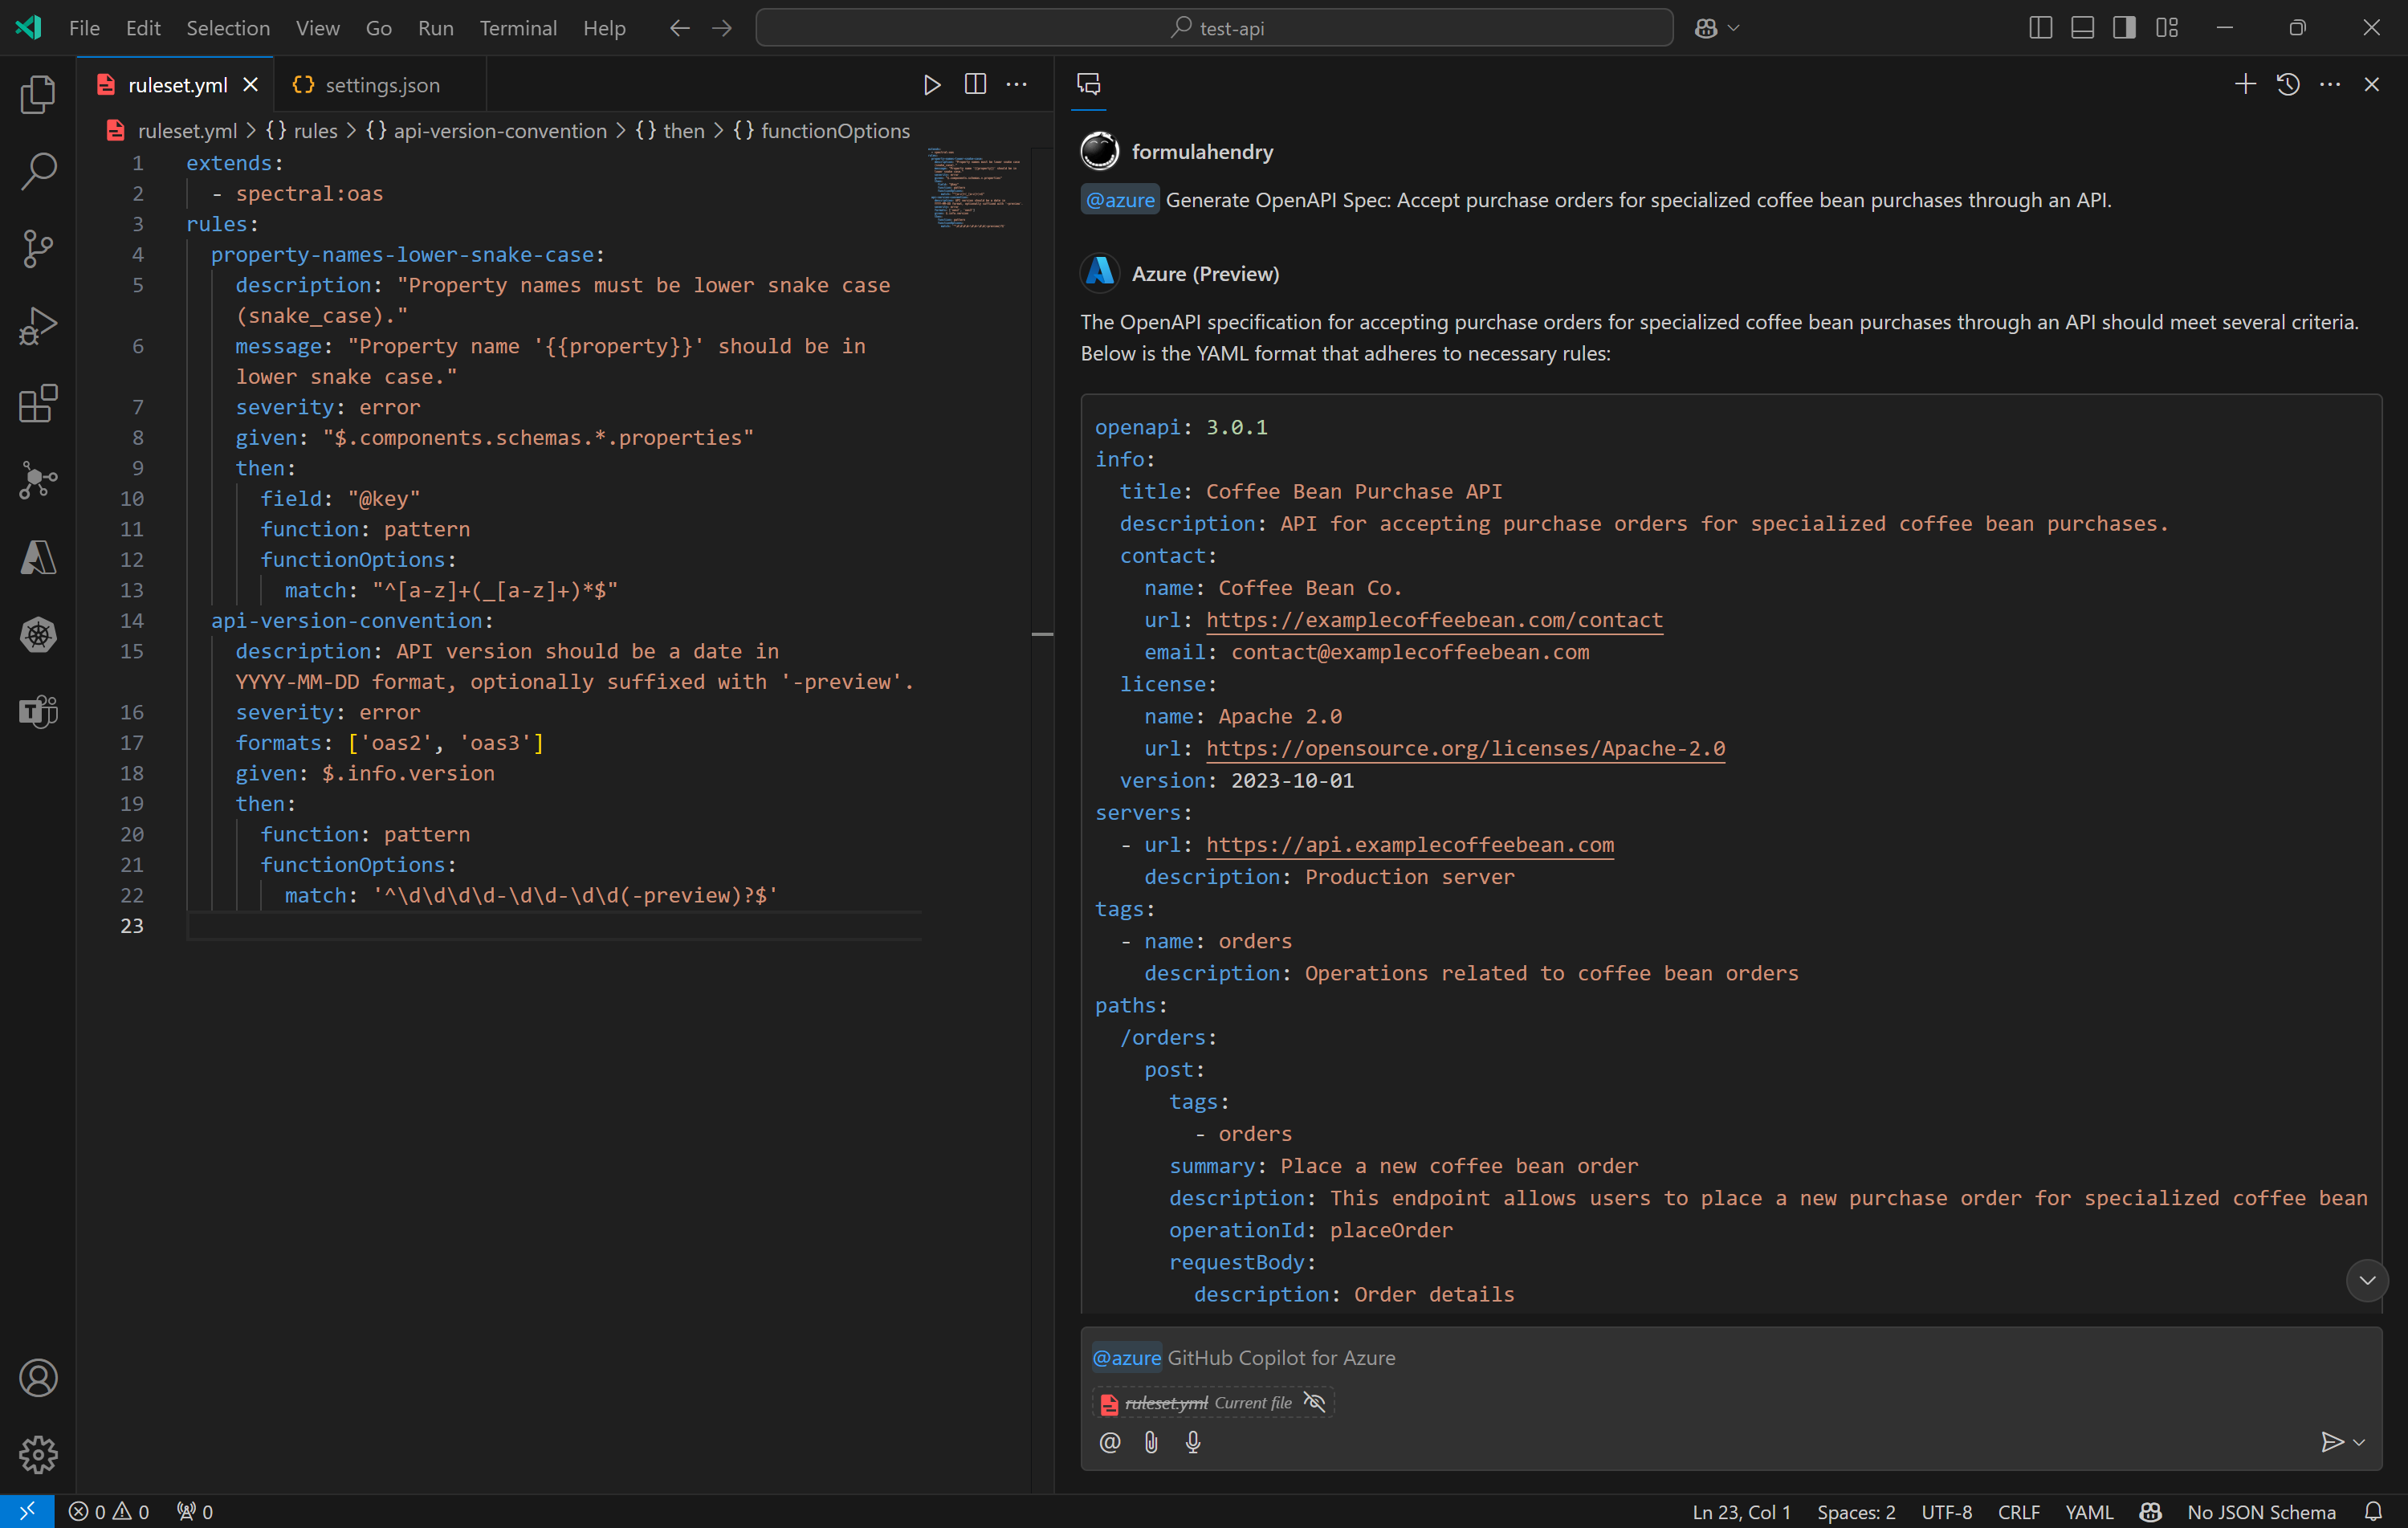Attach context with paperclip icon
This screenshot has width=2408, height=1528.
(x=1151, y=1442)
